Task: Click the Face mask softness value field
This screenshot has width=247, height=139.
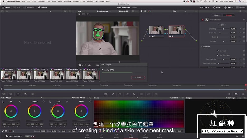Action: pyautogui.click(x=233, y=63)
